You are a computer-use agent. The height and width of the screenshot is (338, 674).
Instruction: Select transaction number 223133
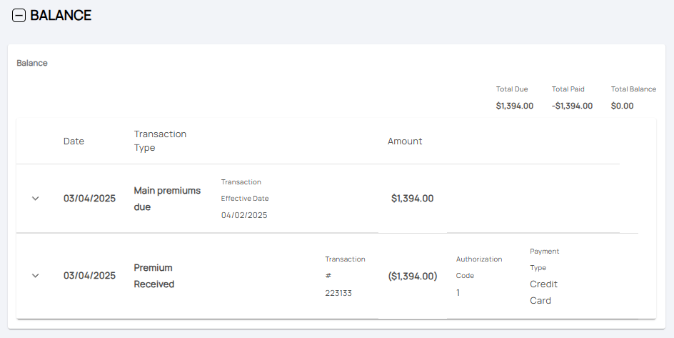click(338, 293)
